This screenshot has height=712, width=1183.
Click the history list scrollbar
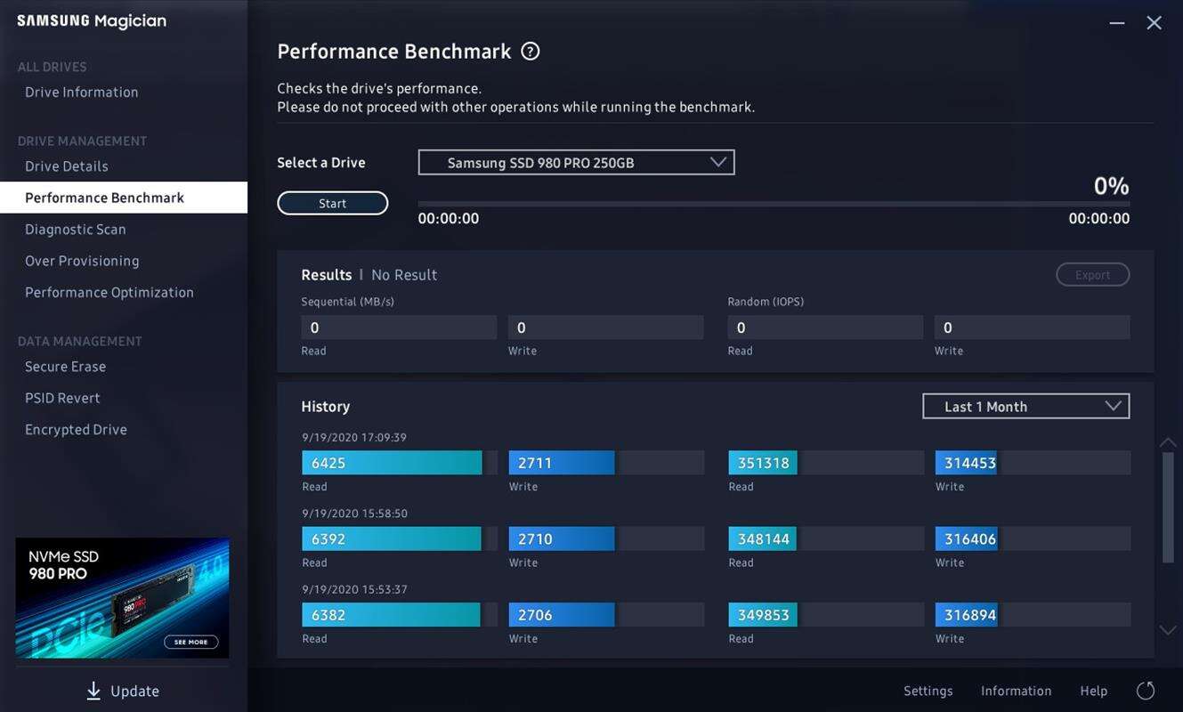[1168, 507]
